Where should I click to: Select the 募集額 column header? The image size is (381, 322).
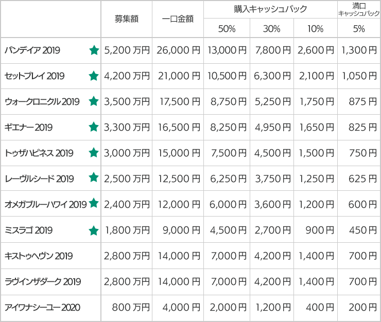pos(127,19)
